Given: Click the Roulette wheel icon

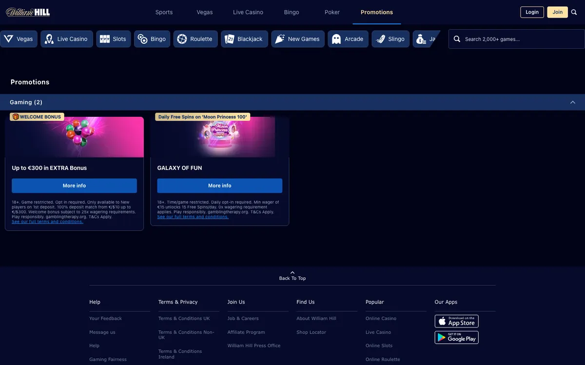Looking at the screenshot, I should point(182,39).
